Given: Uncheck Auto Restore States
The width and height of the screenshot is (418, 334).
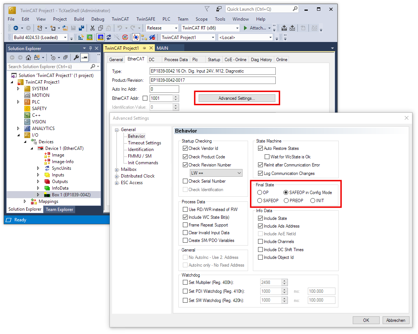Looking at the screenshot, I should pyautogui.click(x=261, y=148).
